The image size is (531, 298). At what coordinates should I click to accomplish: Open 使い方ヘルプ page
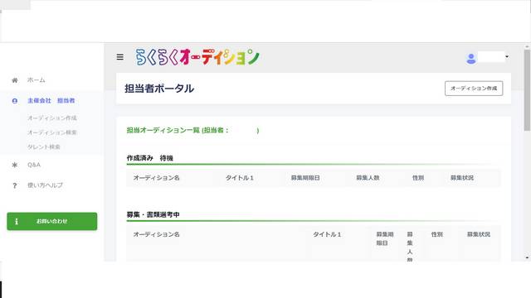point(45,185)
